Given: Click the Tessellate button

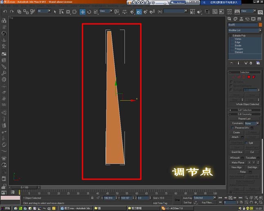Looking at the screenshot, I should pyautogui.click(x=251, y=158).
